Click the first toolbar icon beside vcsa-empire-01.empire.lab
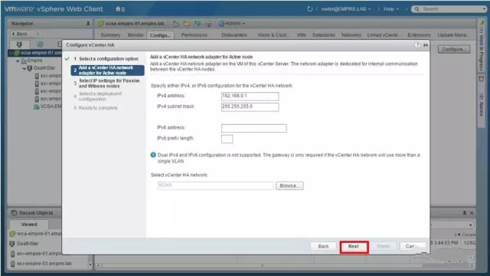Screen dimensions: 490x276 (176, 24)
